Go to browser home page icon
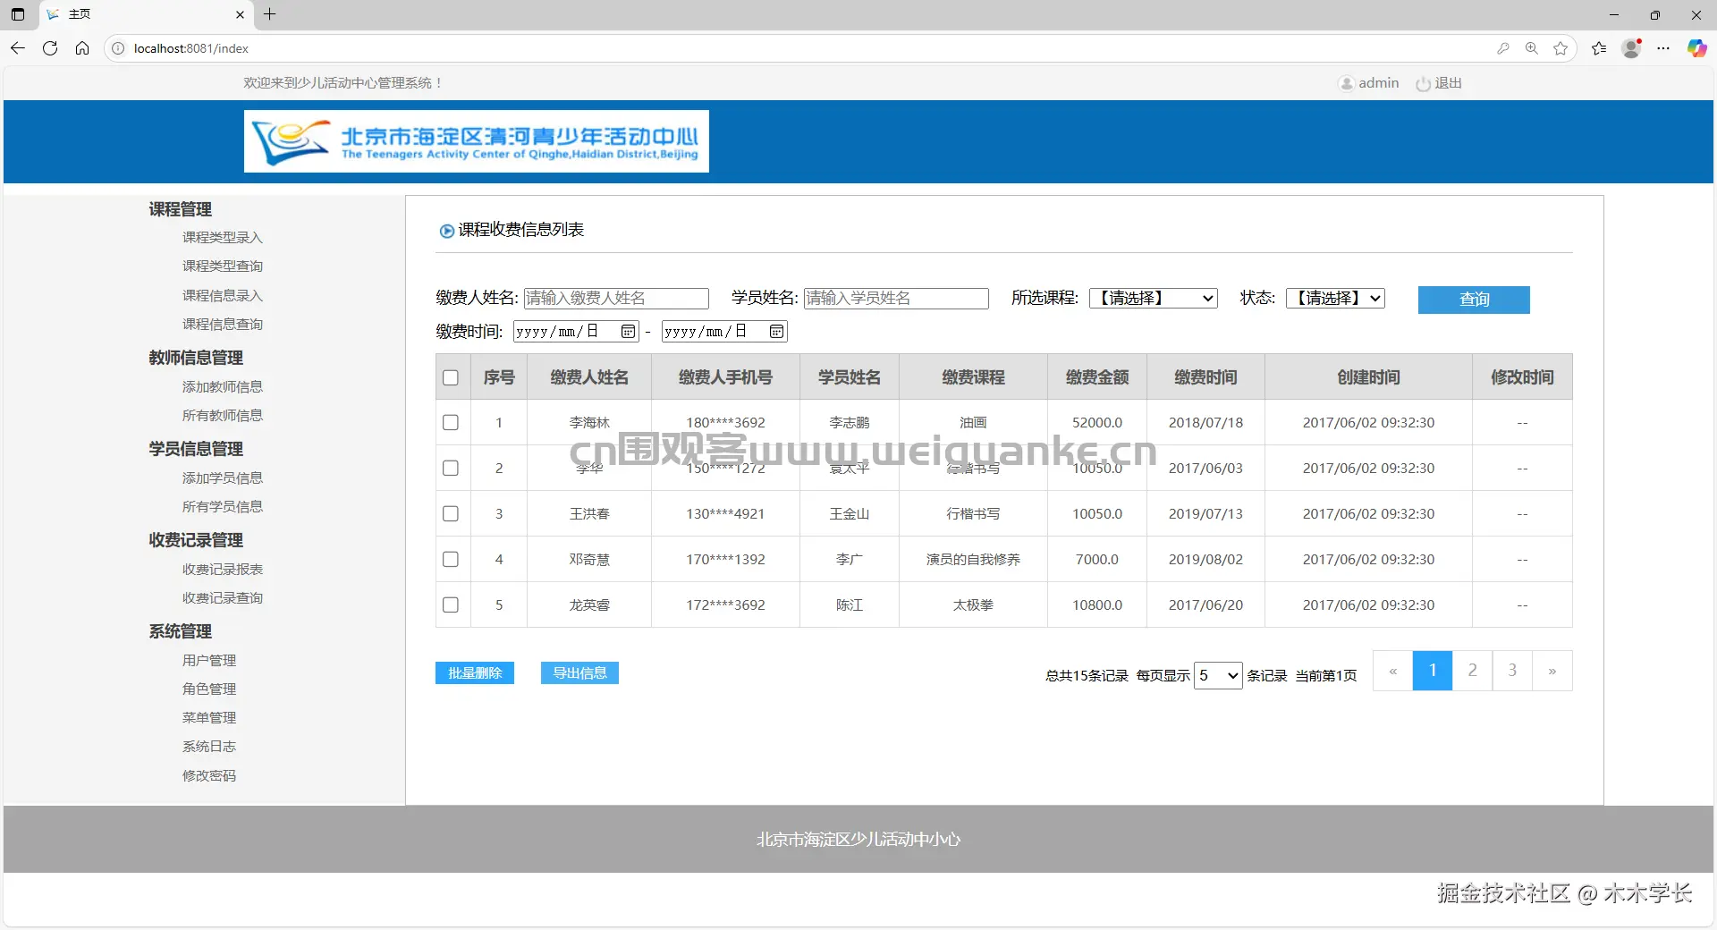Screen dimensions: 1717x930 (82, 48)
